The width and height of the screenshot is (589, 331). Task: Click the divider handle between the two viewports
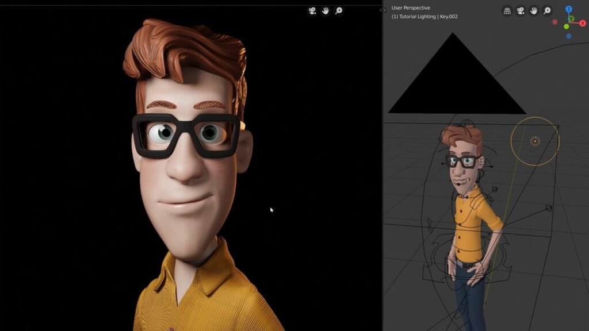point(383,10)
